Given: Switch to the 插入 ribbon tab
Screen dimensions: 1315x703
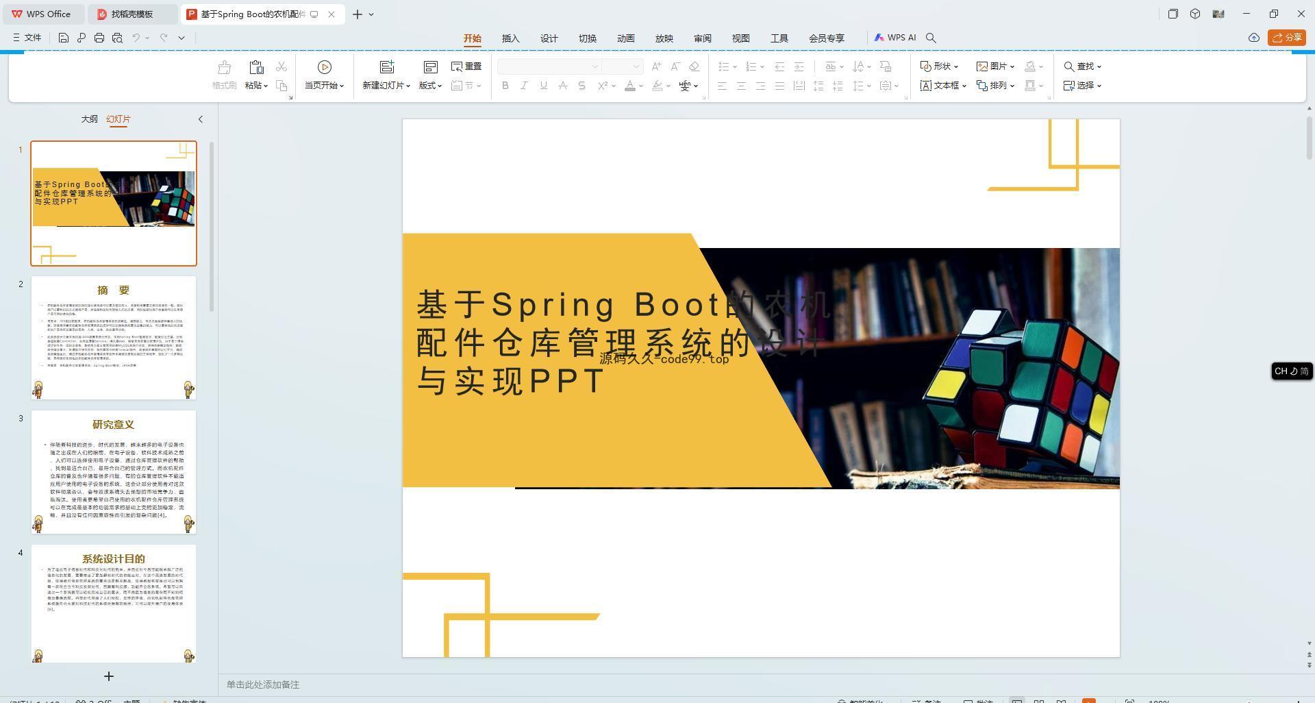Looking at the screenshot, I should (510, 38).
